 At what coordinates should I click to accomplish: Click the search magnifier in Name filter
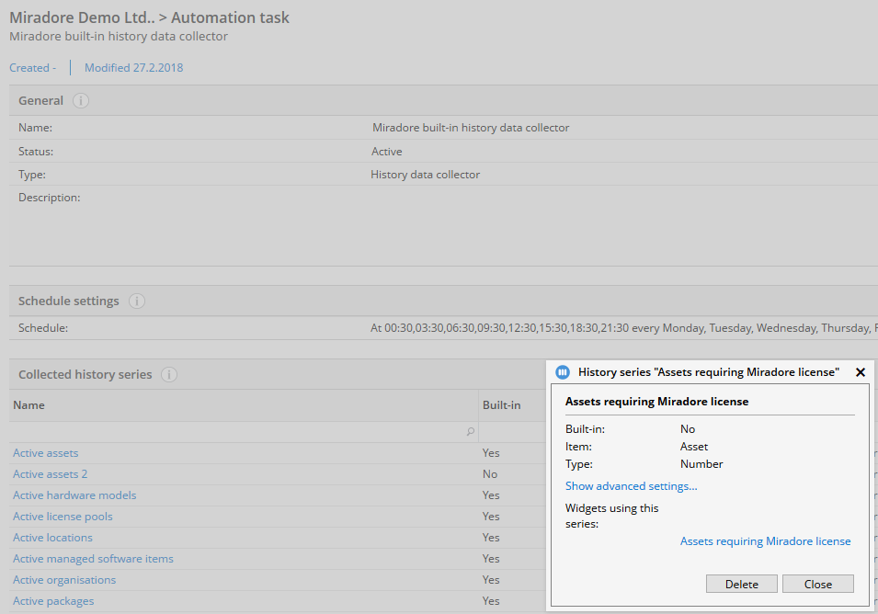point(471,431)
